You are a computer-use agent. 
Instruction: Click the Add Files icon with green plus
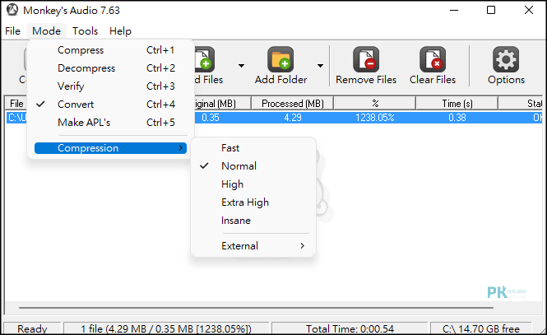coord(205,59)
